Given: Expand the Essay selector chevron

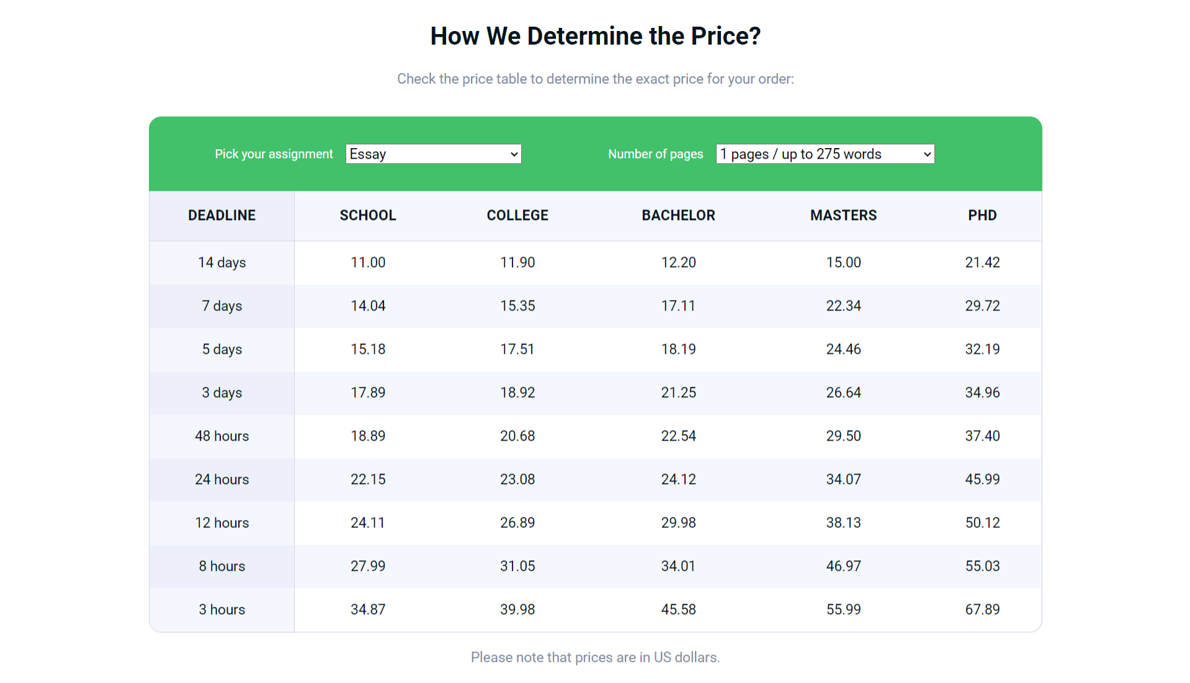Looking at the screenshot, I should coord(513,154).
